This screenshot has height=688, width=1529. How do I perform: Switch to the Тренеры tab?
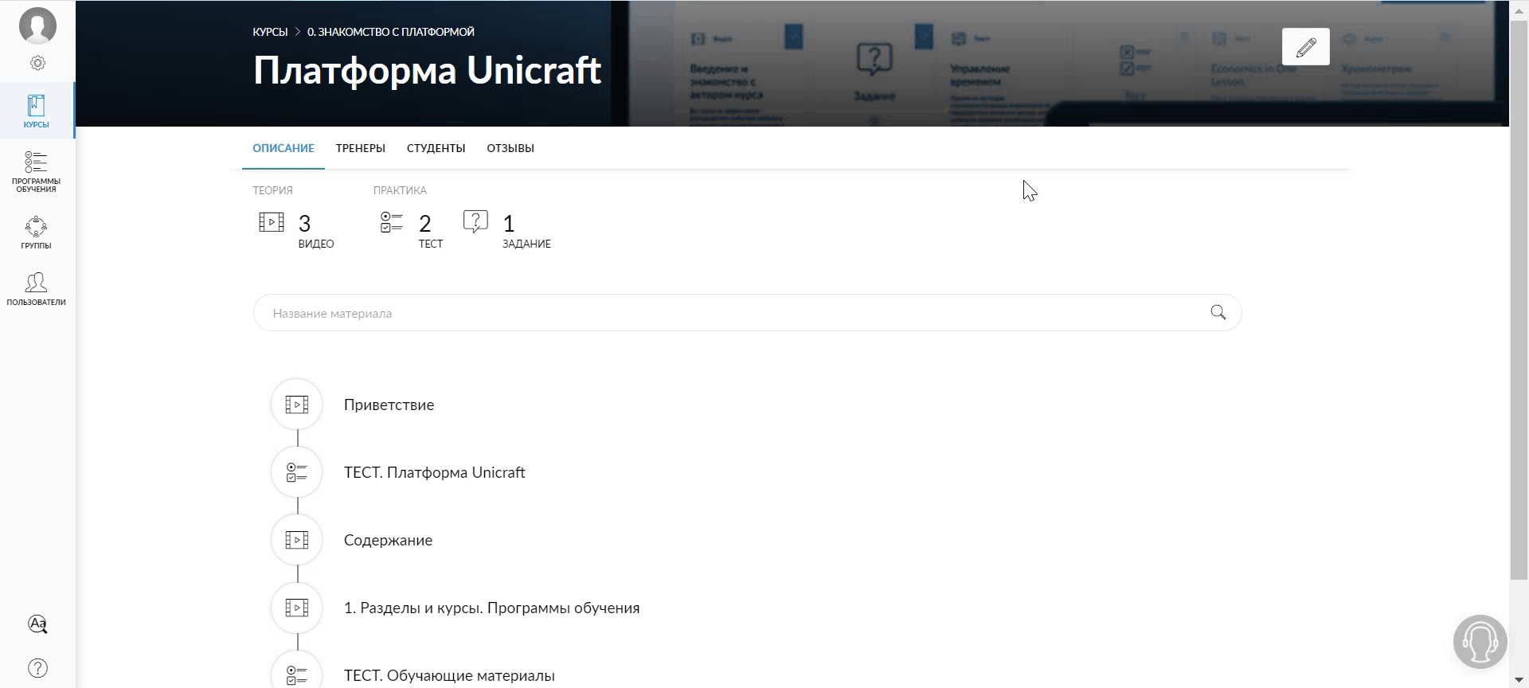coord(361,148)
